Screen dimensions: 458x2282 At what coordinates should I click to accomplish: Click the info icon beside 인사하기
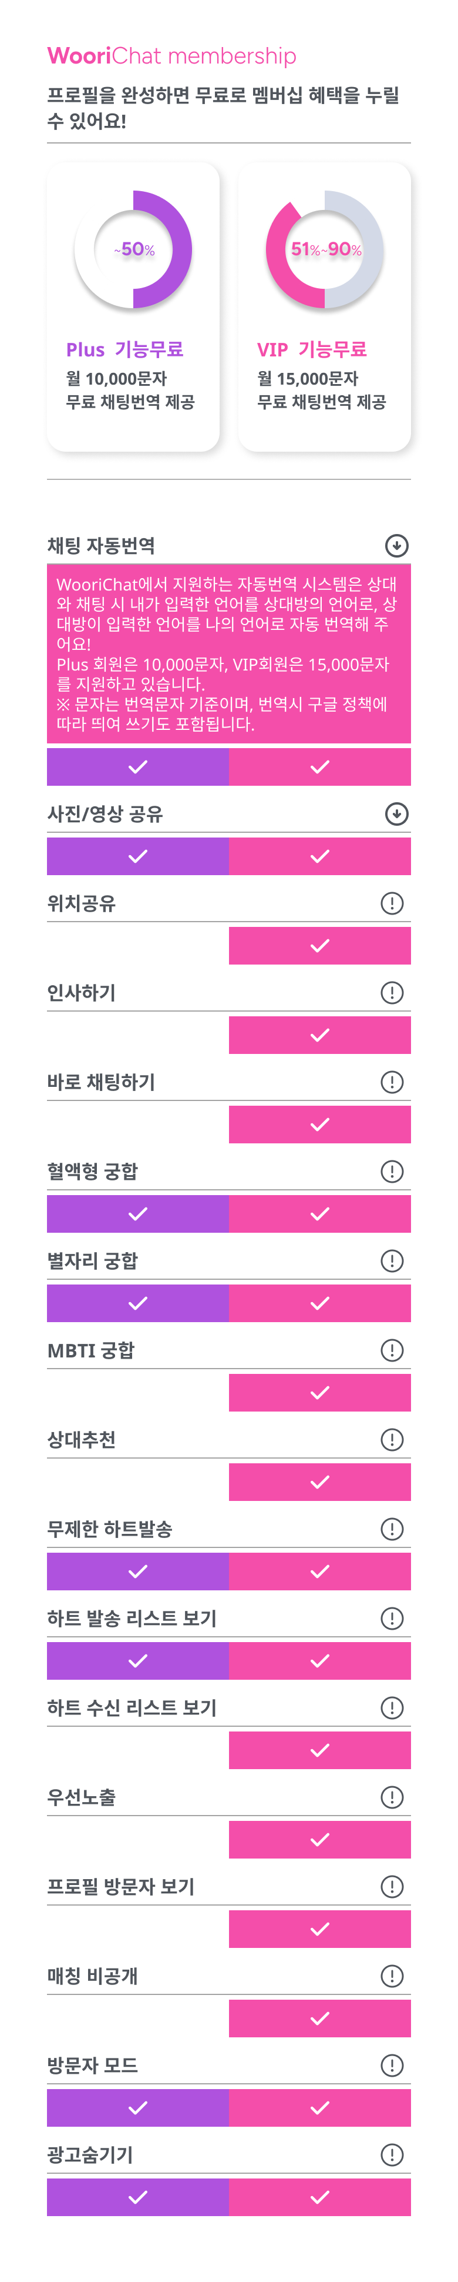392,992
